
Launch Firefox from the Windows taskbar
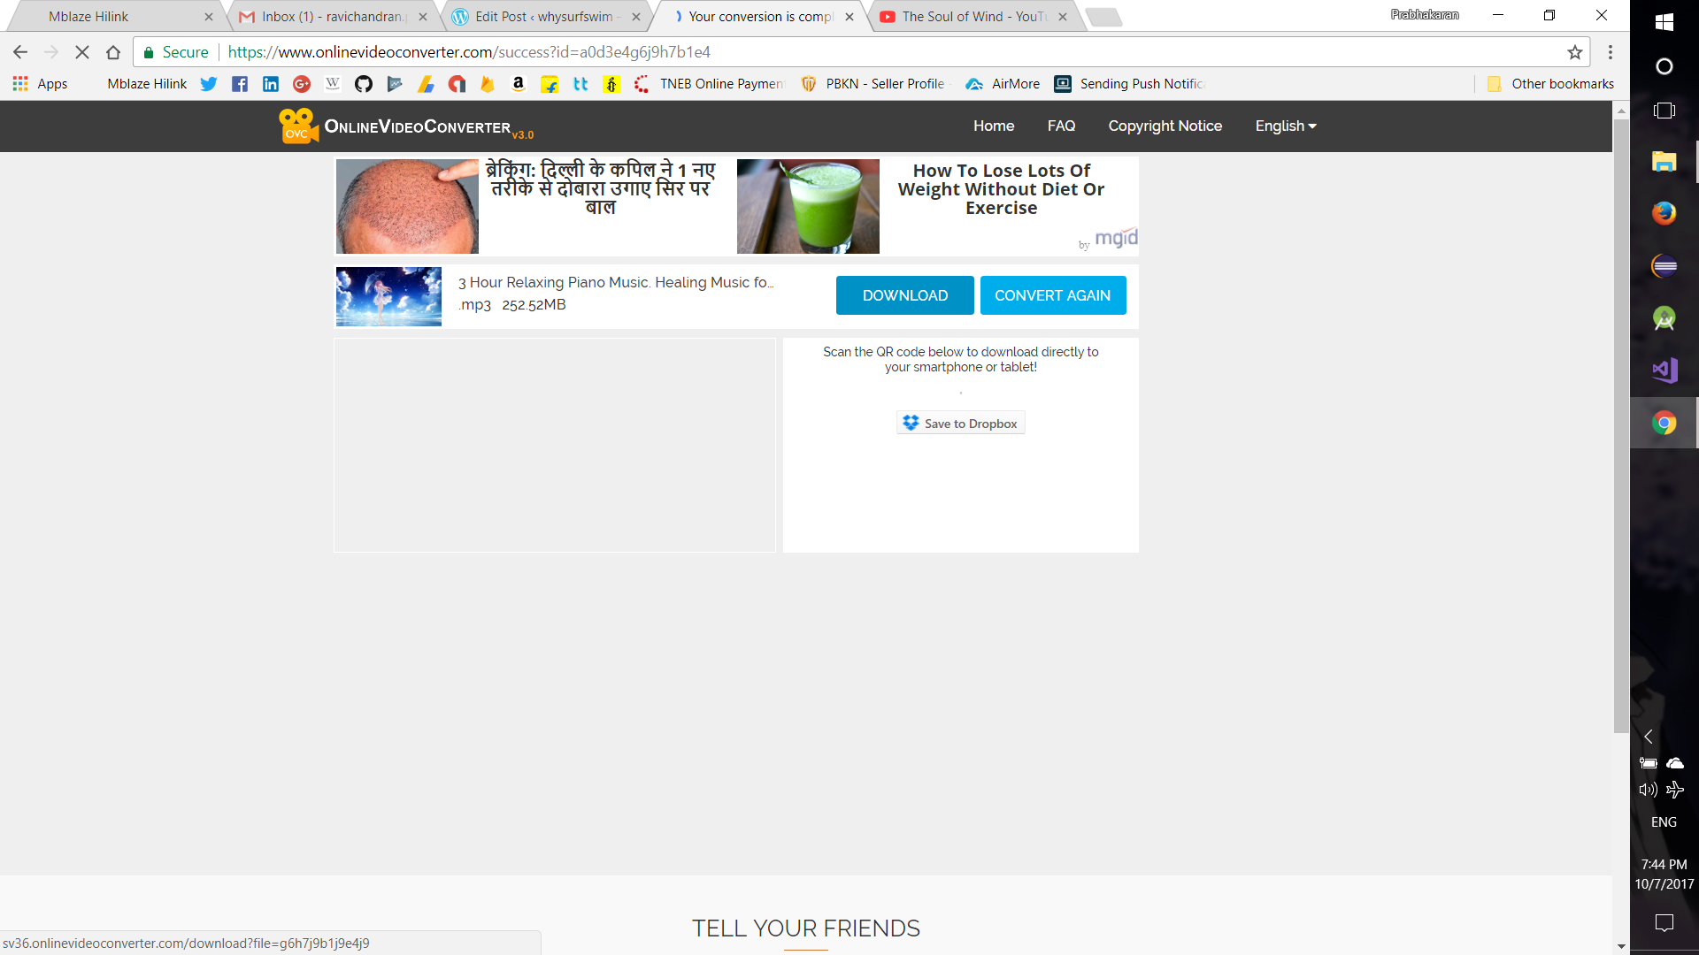pos(1664,213)
